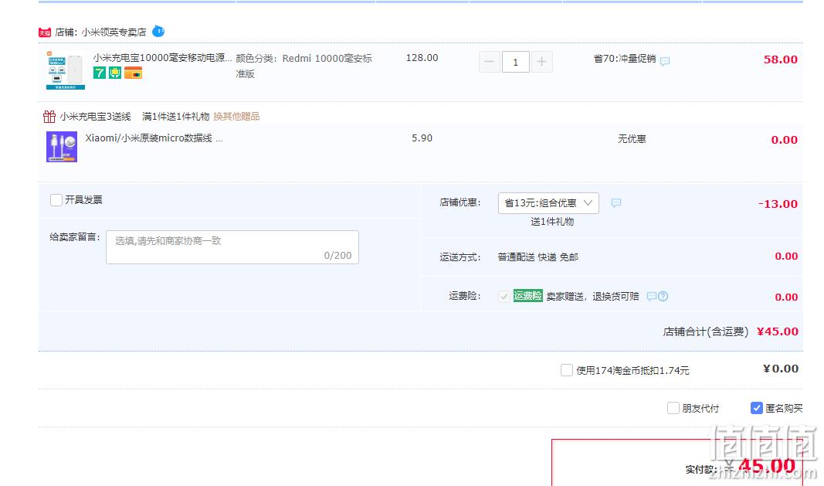Focus the quantity field showing 1
Viewport: 824px width, 486px height.
[x=516, y=62]
